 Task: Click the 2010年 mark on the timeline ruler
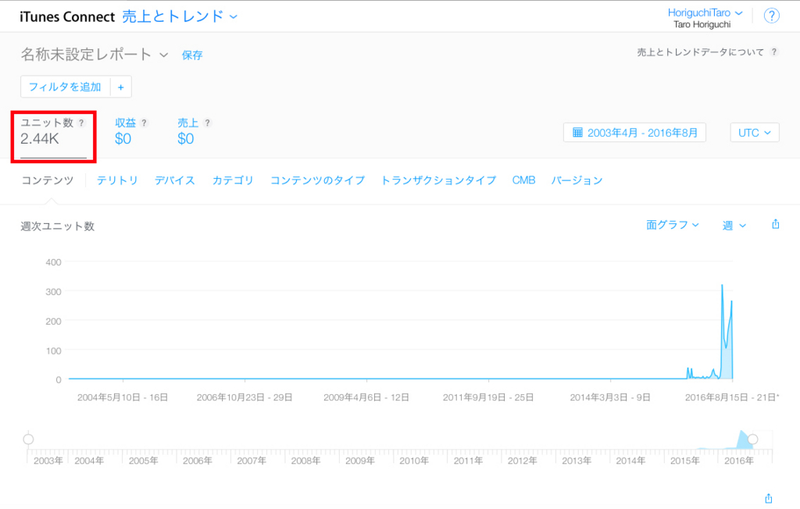point(414,461)
